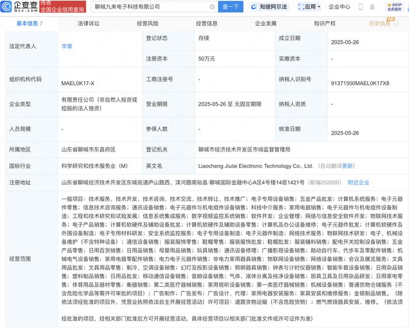
Task: Open the mobile phone icon
Action: click(x=361, y=7)
